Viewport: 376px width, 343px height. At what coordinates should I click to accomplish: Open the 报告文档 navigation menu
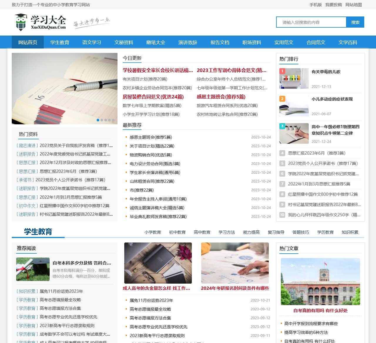(x=220, y=42)
